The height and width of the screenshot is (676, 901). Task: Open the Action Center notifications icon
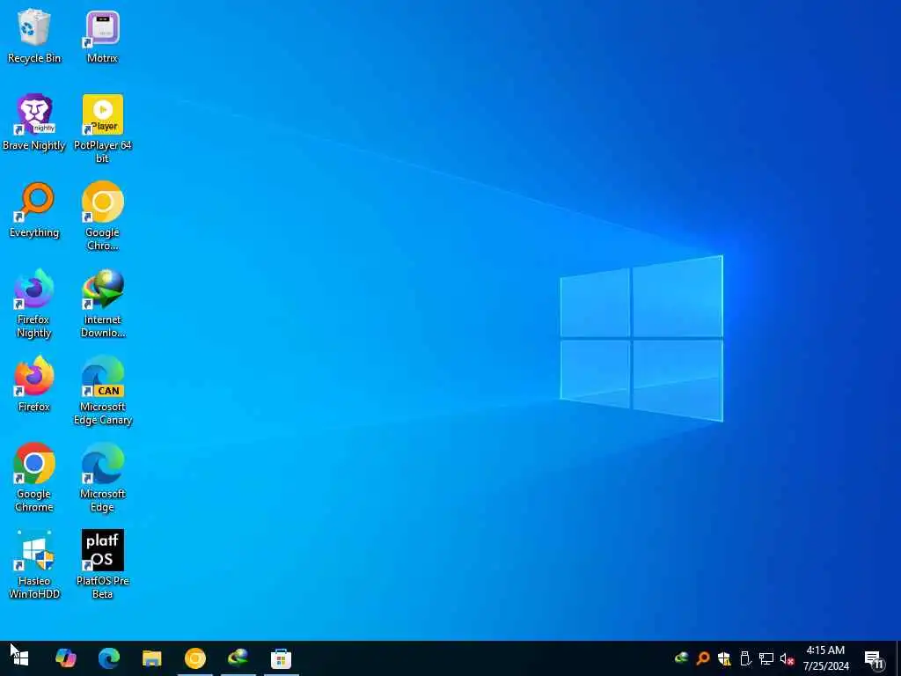click(x=874, y=659)
